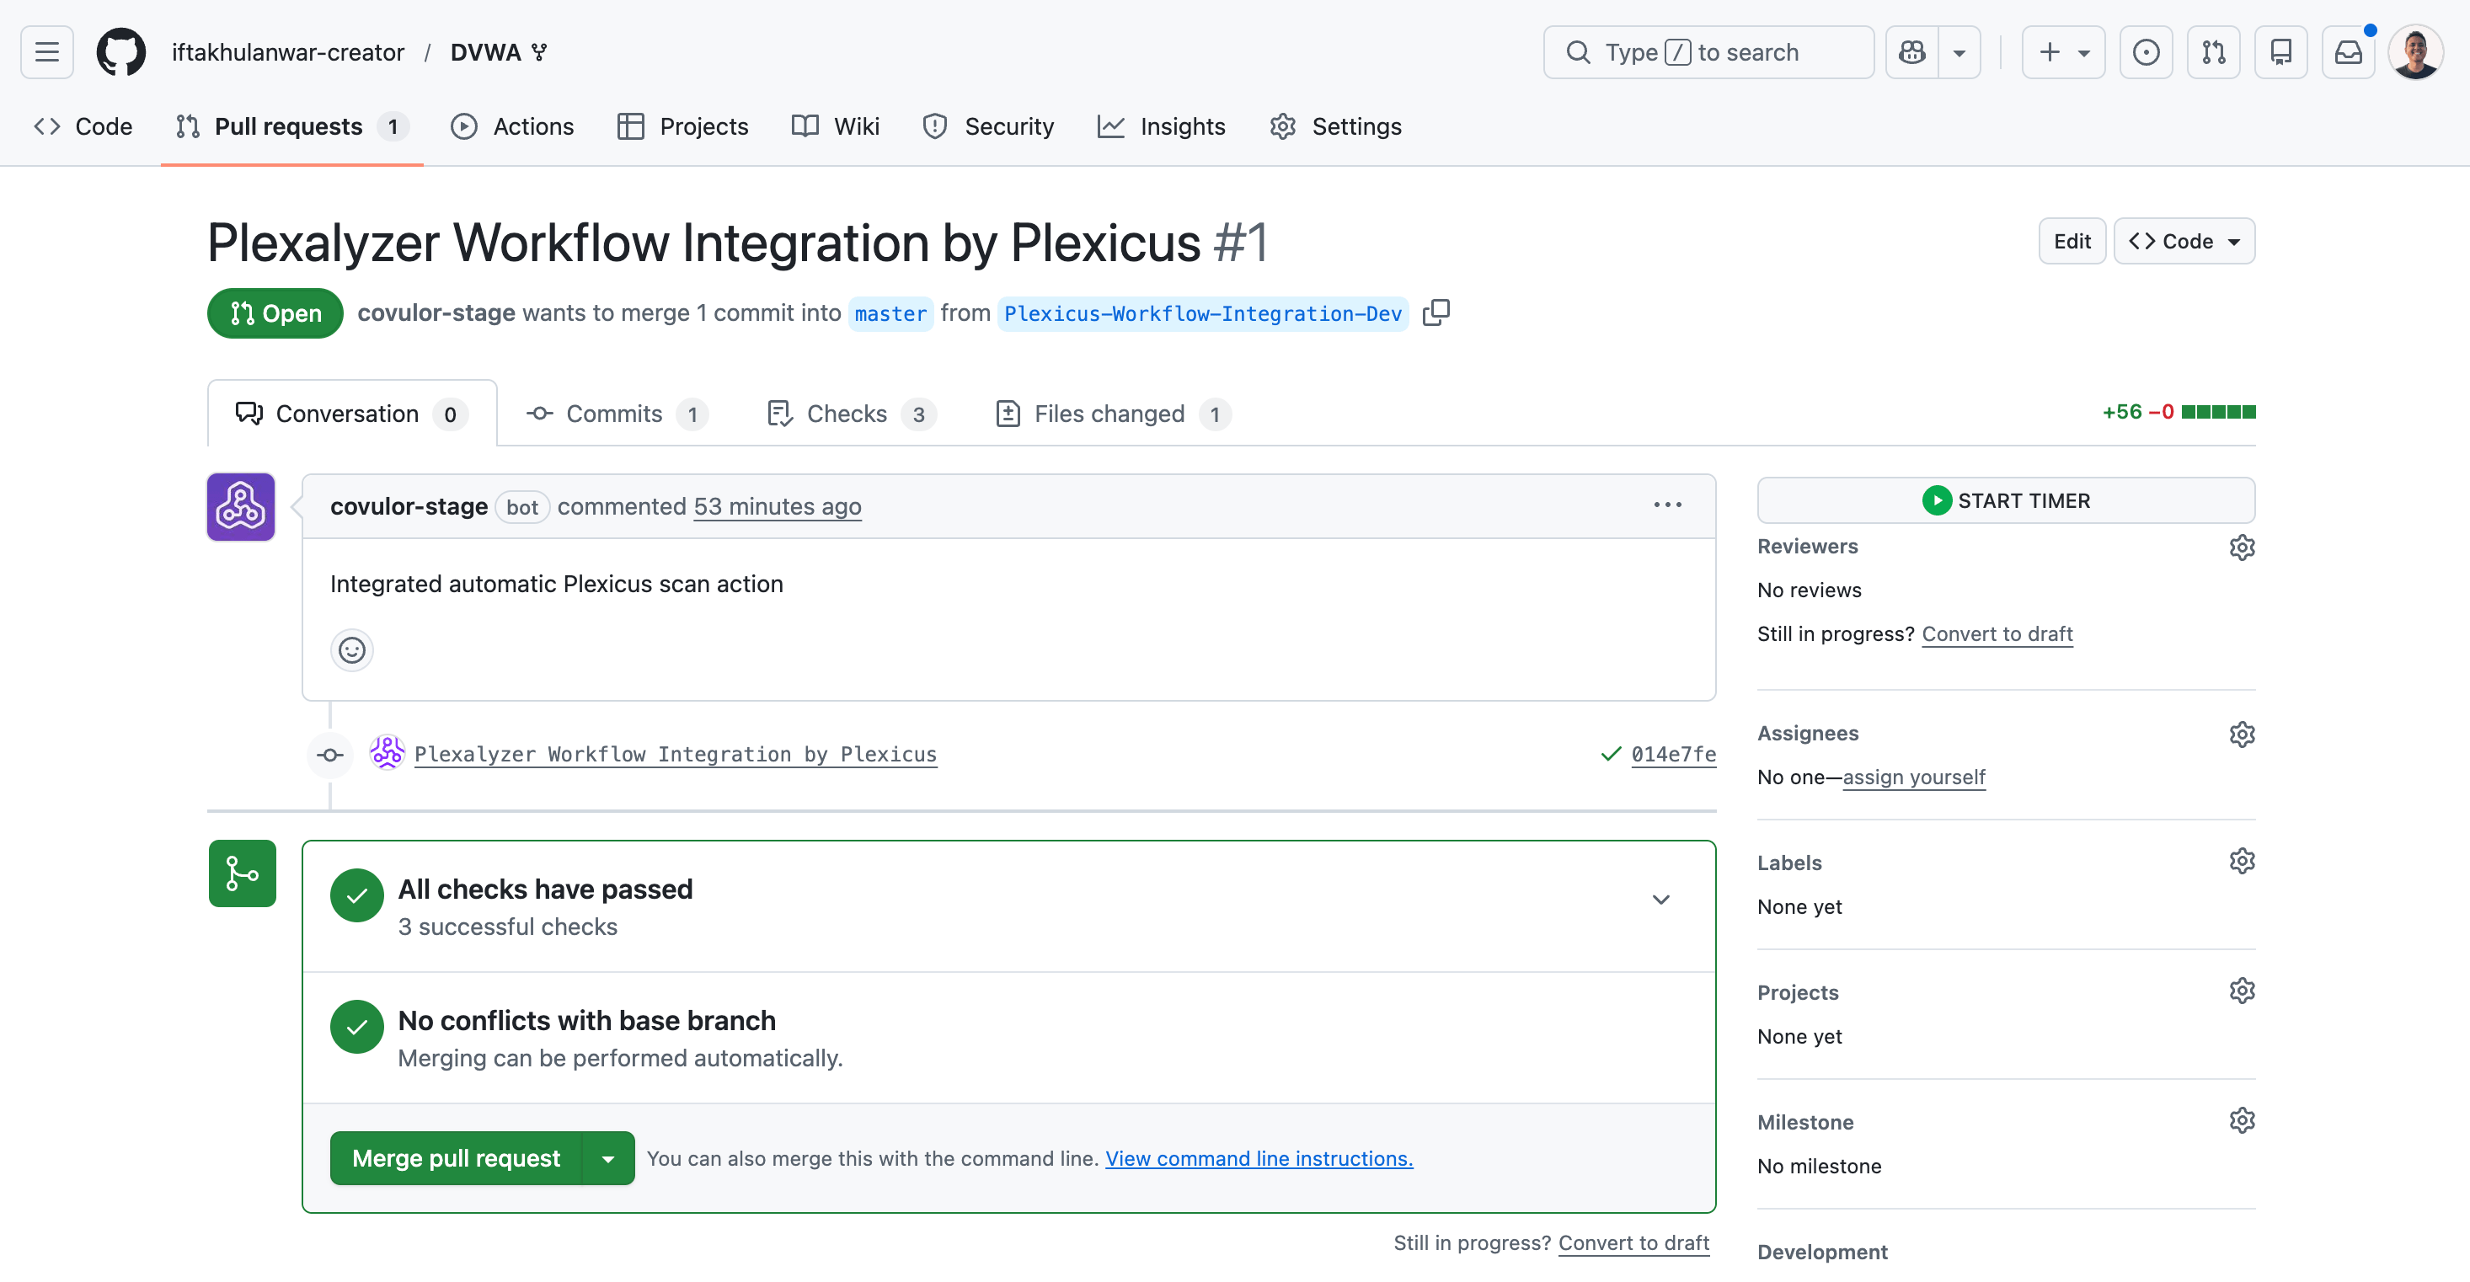Open commit 014e7fe link
This screenshot has height=1282, width=2470.
click(1673, 755)
